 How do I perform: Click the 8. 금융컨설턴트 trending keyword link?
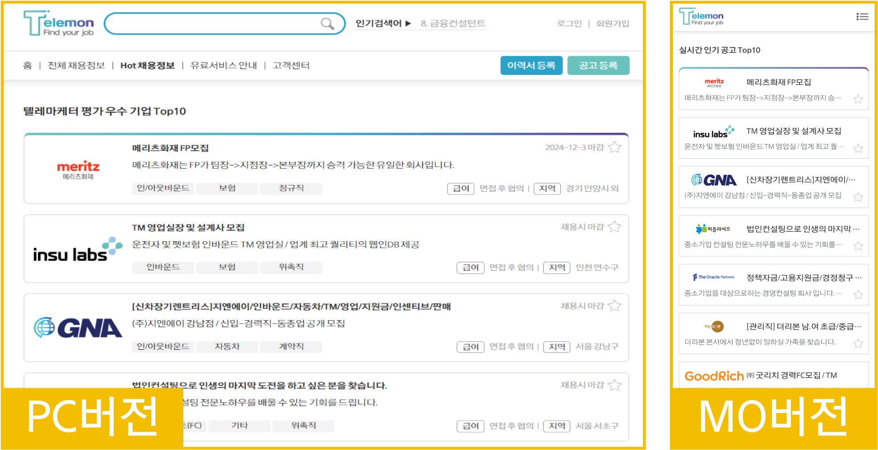click(x=453, y=24)
